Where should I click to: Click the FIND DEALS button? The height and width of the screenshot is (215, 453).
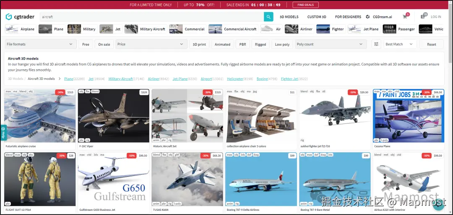(x=306, y=5)
